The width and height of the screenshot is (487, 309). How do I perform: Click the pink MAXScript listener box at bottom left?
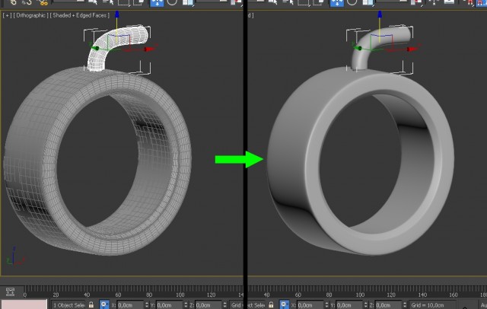24,304
